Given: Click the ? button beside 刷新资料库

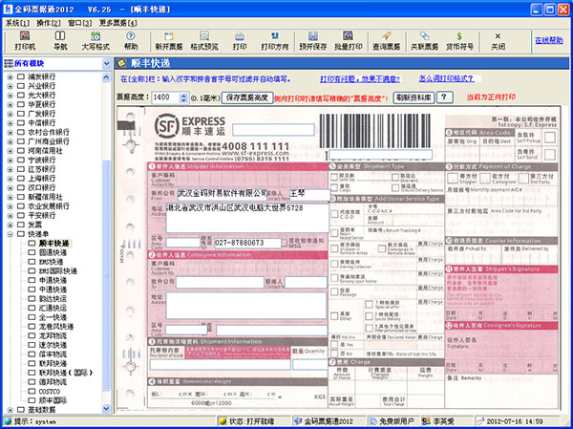Looking at the screenshot, I should click(445, 97).
